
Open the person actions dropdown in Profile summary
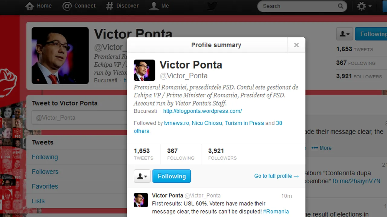(x=142, y=176)
